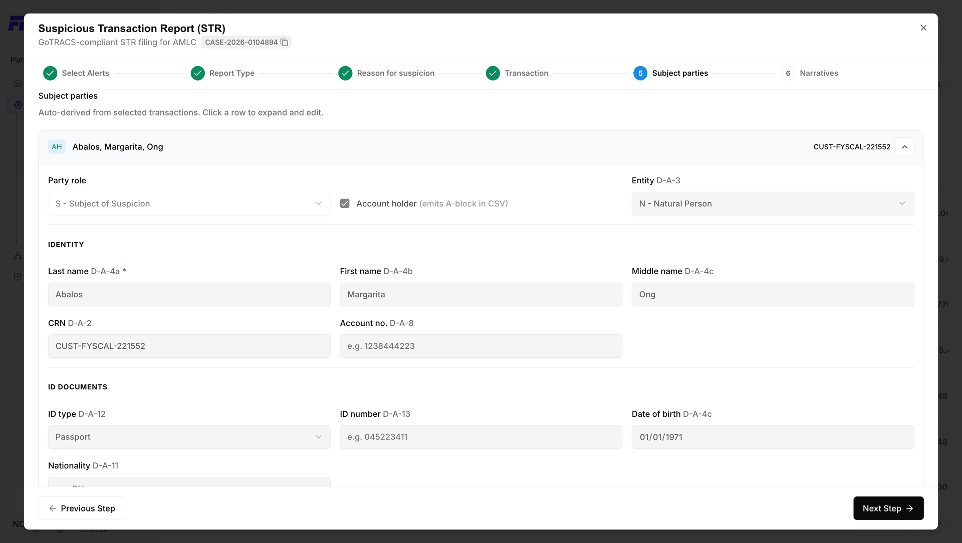Screen dimensions: 962x543
Task: Click the Report Type completed checkmark
Action: pos(198,73)
